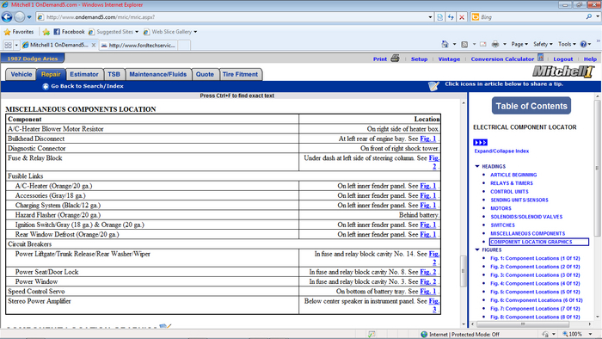Screen dimensions: 602x339
Task: Select the Repair tab
Action: coord(51,75)
